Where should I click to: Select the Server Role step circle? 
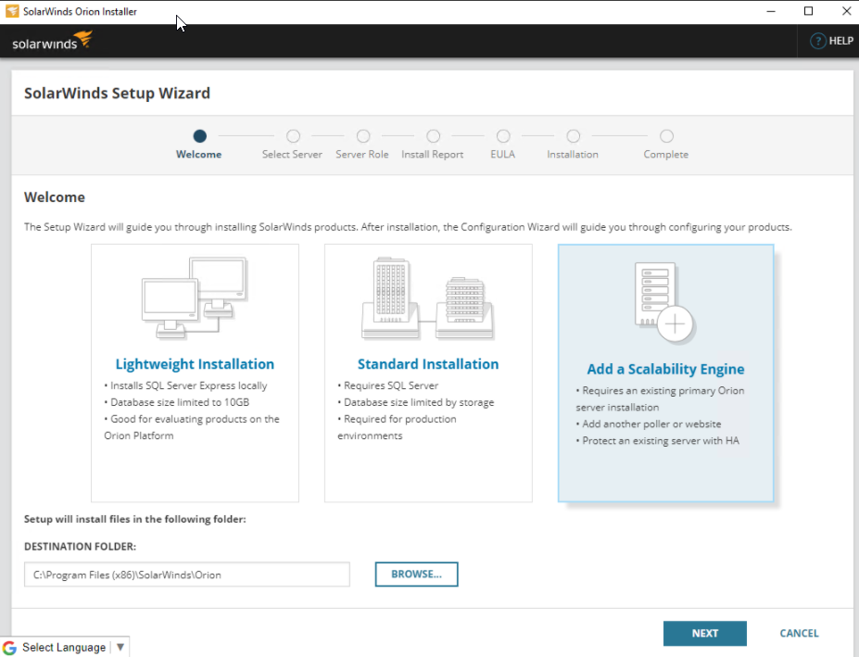[x=363, y=136]
